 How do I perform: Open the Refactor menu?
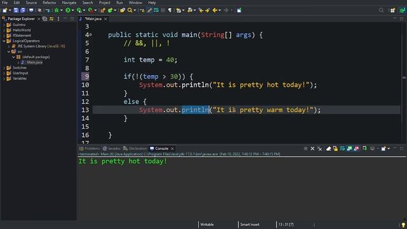(50, 3)
